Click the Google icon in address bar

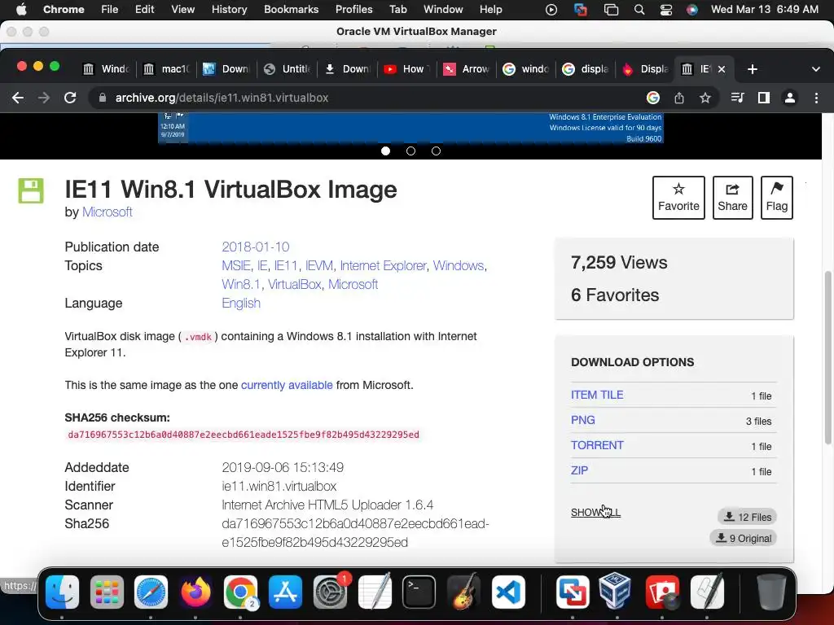[652, 98]
